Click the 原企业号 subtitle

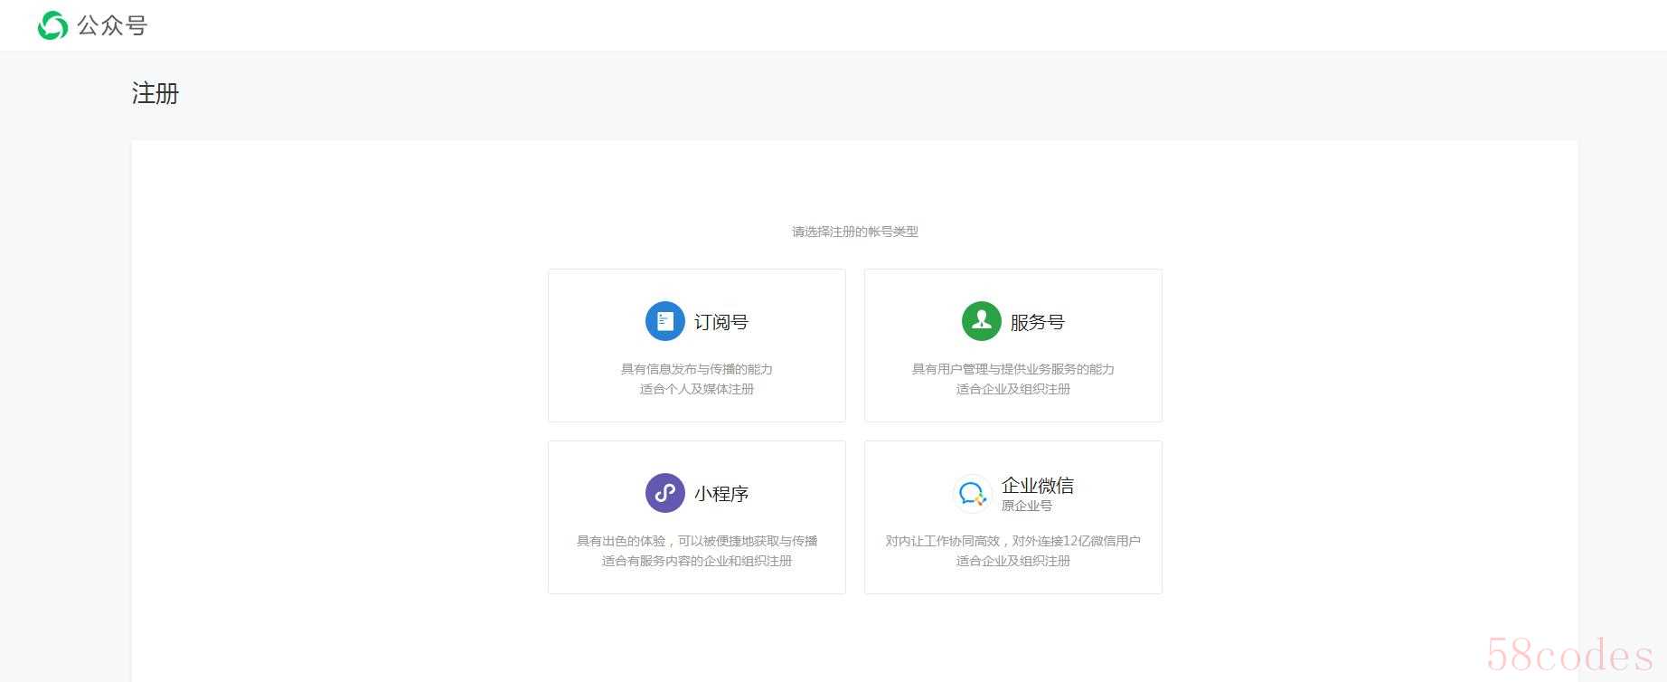click(1027, 506)
